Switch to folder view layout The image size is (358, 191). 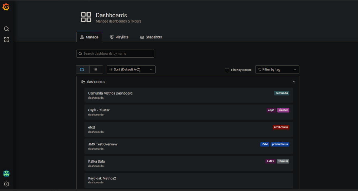pos(82,70)
